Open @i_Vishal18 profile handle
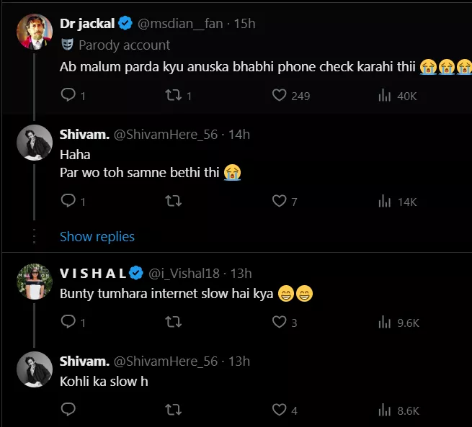This screenshot has height=427, width=472. pos(184,273)
